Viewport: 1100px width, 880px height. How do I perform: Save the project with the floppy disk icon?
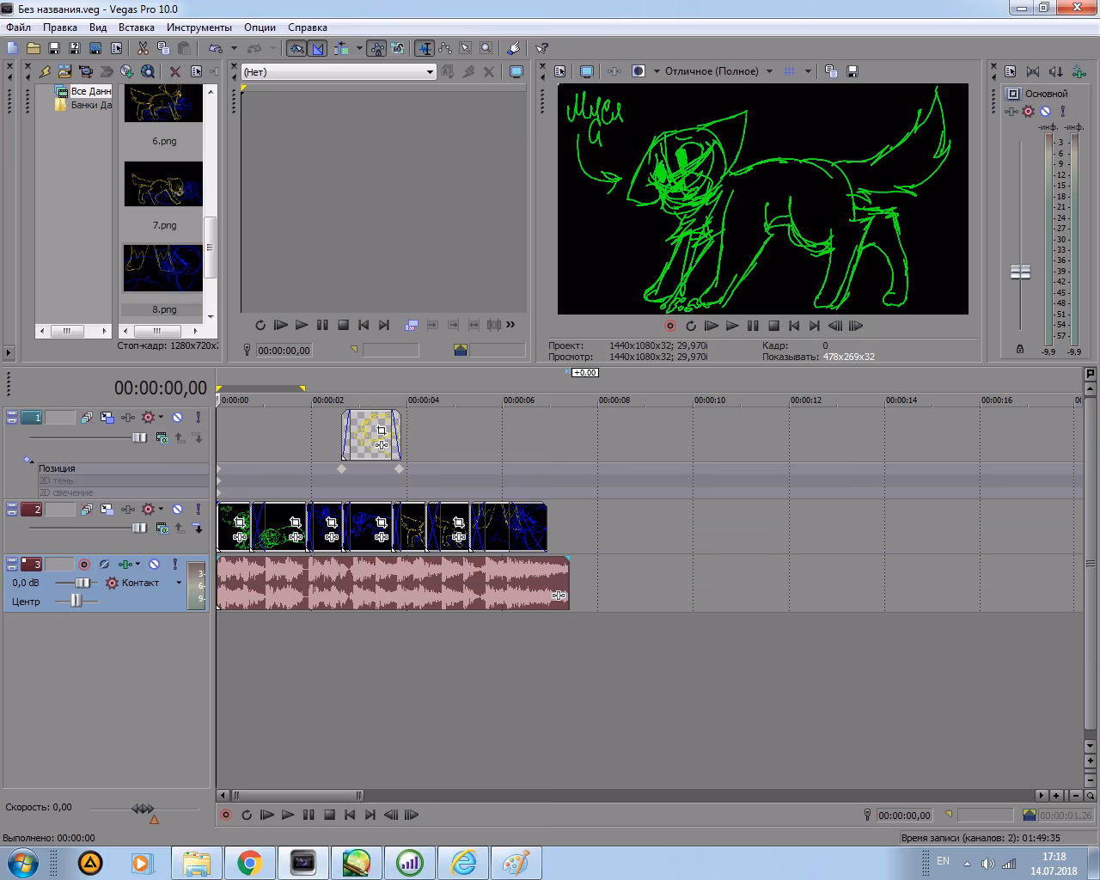click(54, 48)
